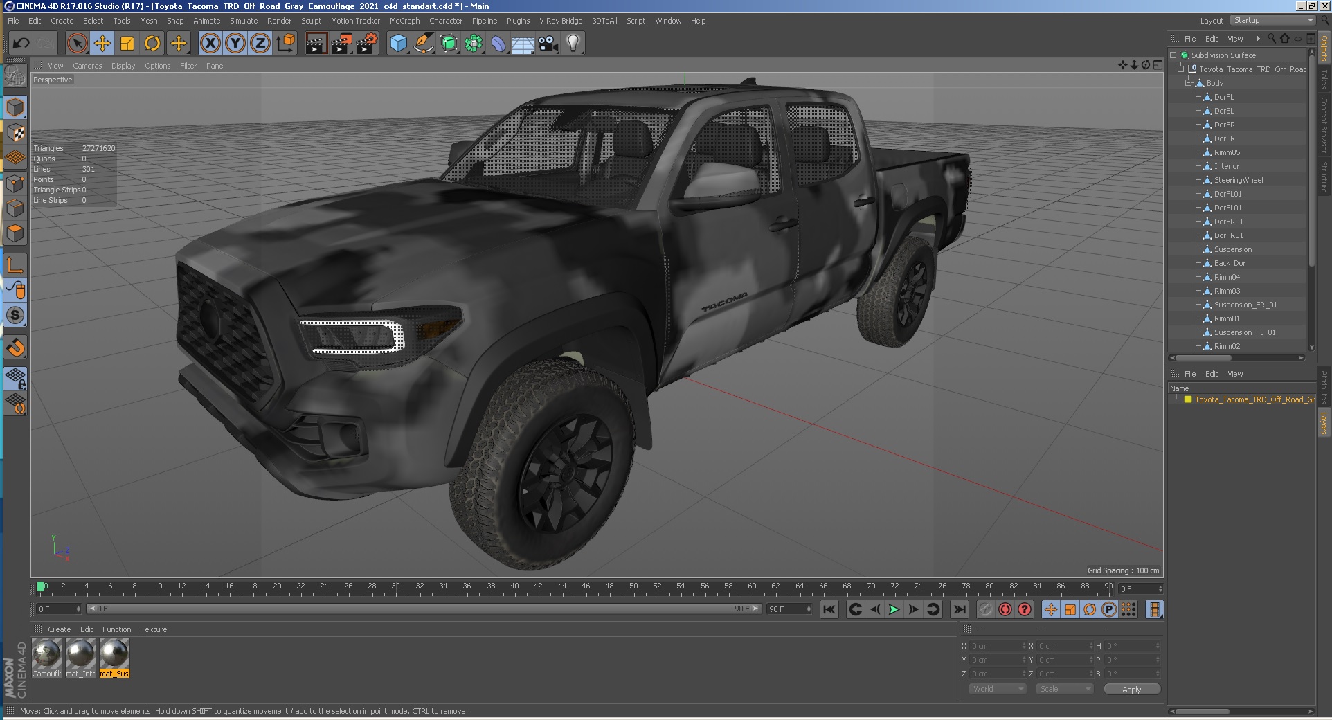Toggle Scale keyframe channel

1070,609
